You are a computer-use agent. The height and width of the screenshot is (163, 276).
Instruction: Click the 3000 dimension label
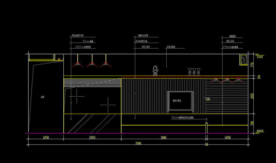[163, 137]
